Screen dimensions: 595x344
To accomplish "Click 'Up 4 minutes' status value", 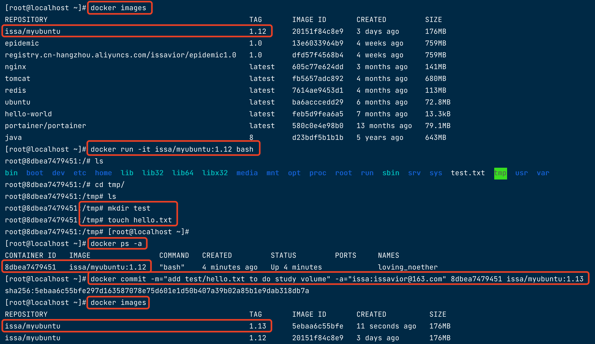I will pyautogui.click(x=296, y=267).
